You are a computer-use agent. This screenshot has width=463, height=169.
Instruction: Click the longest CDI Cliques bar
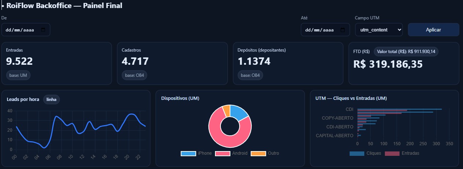coord(399,109)
